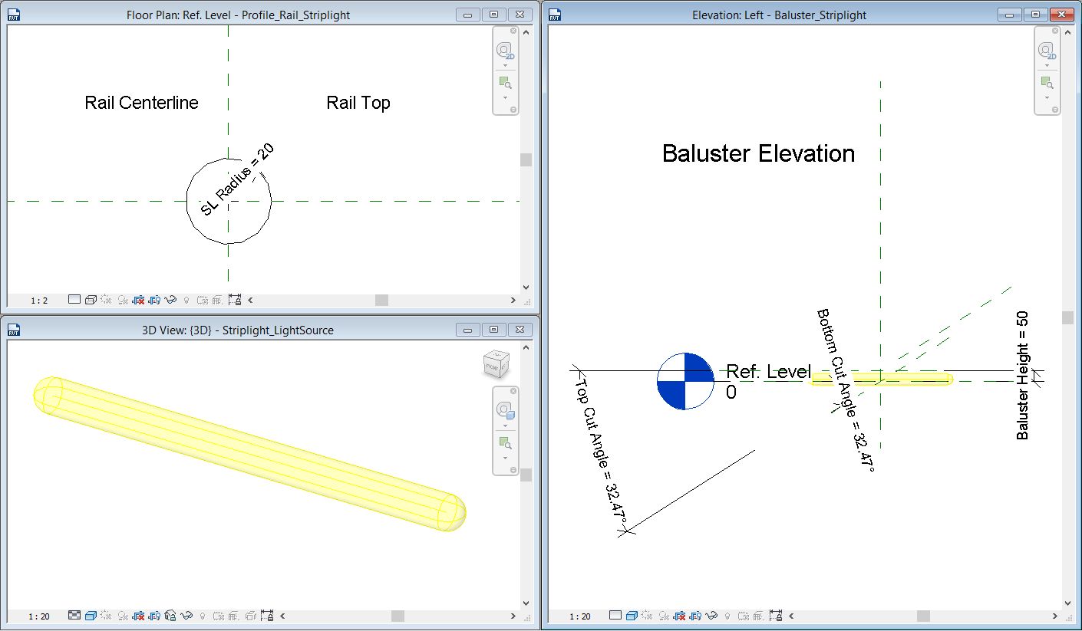Click horizontal scrollbar thumb in Elevation view
Screen dimensions: 1082x631
click(923, 616)
